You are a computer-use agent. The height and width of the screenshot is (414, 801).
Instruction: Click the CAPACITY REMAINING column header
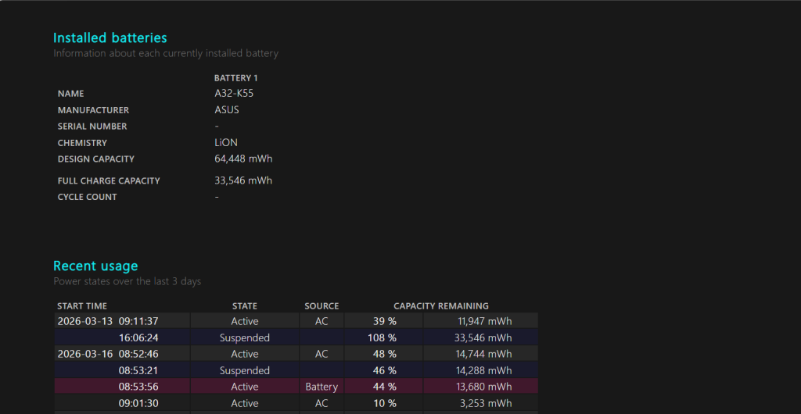[x=441, y=306]
